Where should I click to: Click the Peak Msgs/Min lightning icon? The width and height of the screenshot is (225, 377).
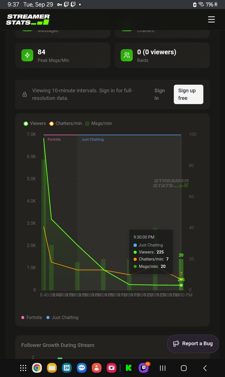click(x=27, y=55)
